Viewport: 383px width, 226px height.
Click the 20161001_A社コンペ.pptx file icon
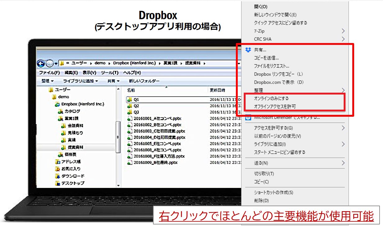click(130, 119)
